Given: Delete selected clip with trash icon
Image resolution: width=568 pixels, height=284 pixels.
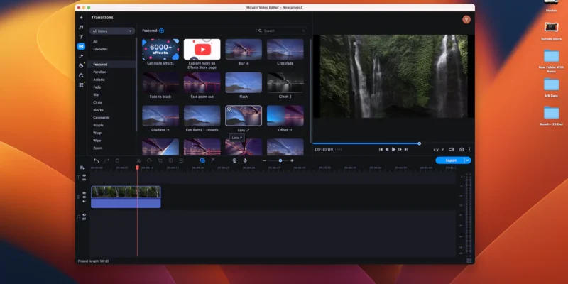Looking at the screenshot, I should click(117, 160).
